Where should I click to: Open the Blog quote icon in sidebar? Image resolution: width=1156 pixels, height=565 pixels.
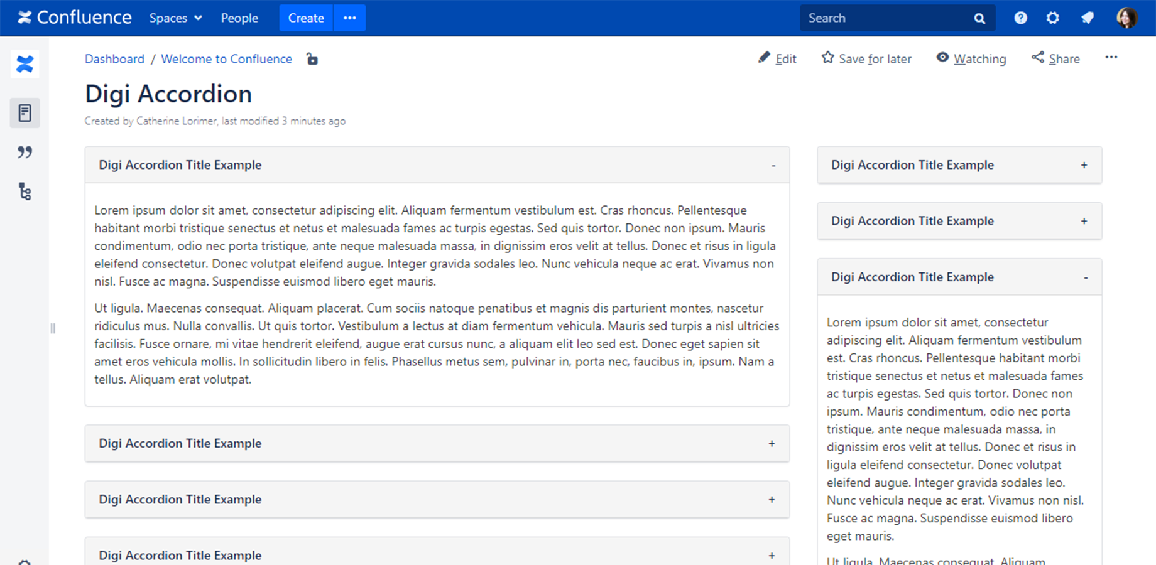pyautogui.click(x=25, y=153)
